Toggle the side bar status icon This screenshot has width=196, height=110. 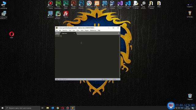coord(57,79)
